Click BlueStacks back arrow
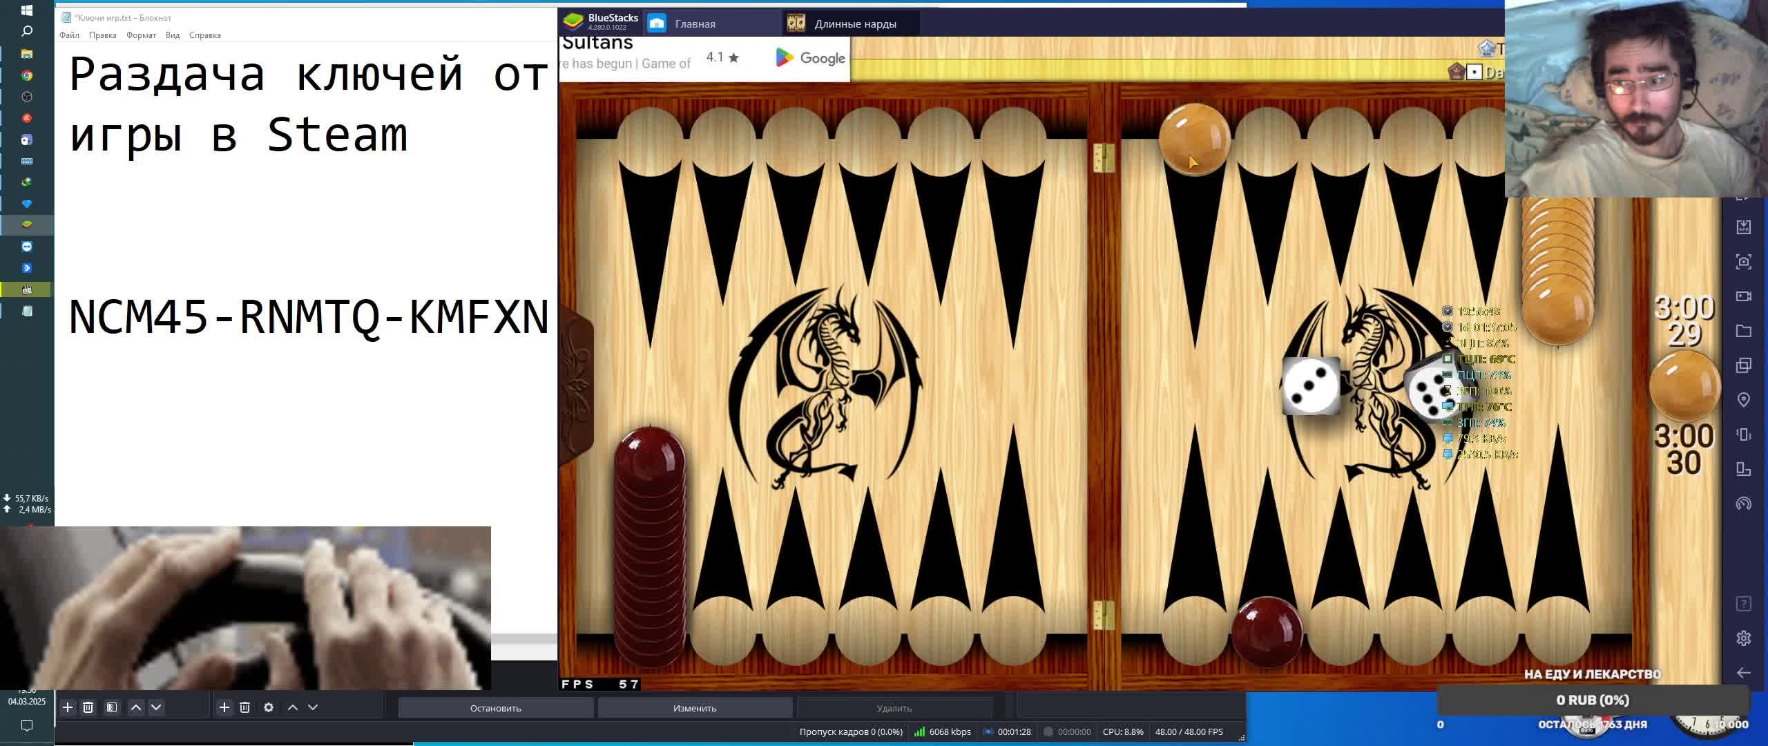 point(1743,673)
